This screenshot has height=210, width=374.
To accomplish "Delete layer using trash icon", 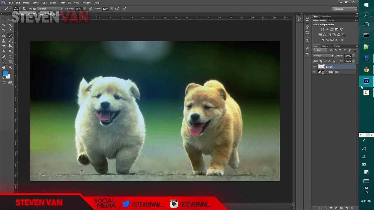I will (352, 208).
